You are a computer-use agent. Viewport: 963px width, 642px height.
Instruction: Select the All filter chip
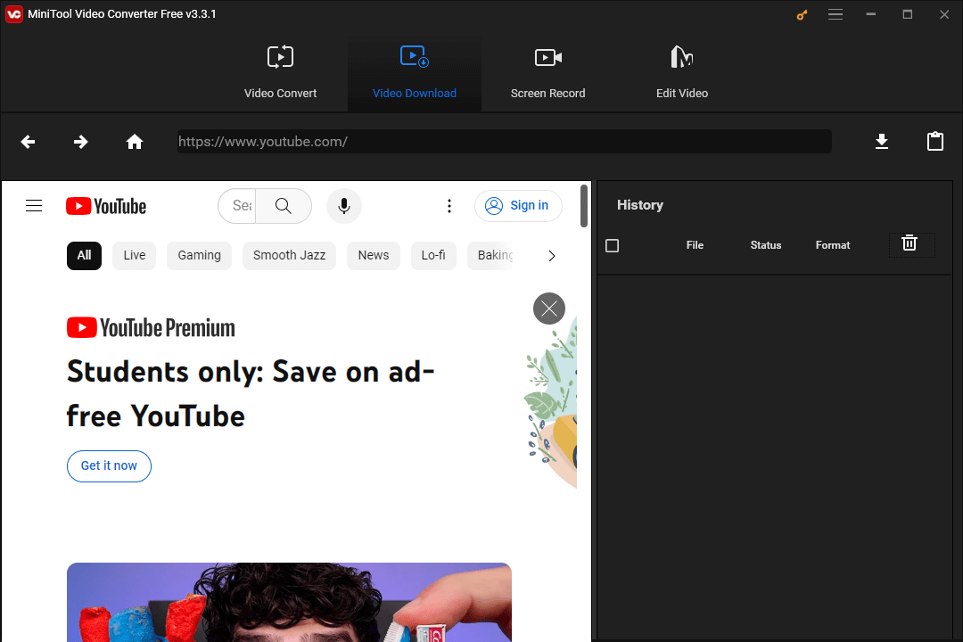[x=84, y=256]
